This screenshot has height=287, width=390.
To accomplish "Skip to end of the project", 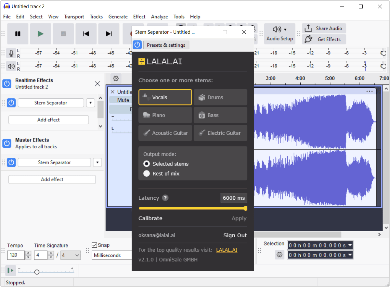I will point(109,34).
